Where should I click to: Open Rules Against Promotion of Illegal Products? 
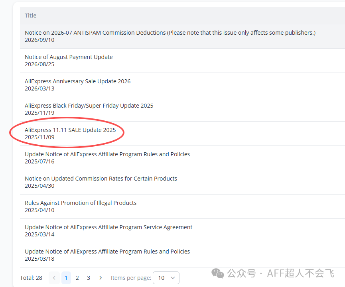click(x=81, y=203)
